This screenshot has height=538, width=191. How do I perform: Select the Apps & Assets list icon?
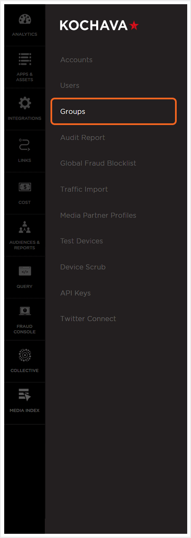pos(24,59)
